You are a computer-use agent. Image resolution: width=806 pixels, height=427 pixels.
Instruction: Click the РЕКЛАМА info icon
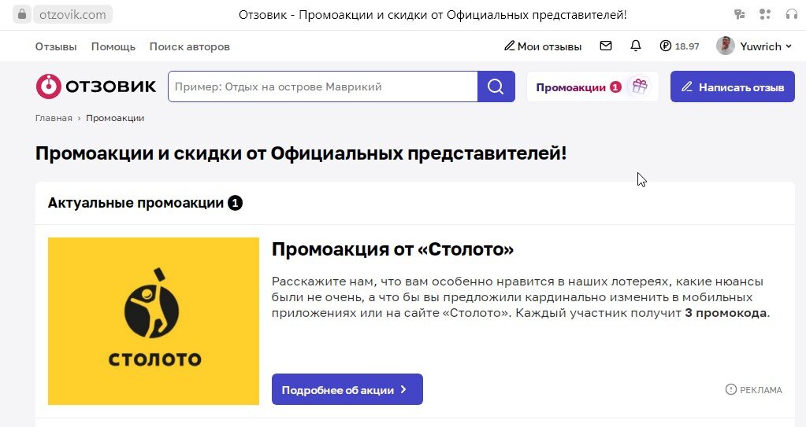(x=730, y=389)
